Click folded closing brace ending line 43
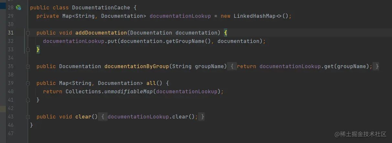 202,117
